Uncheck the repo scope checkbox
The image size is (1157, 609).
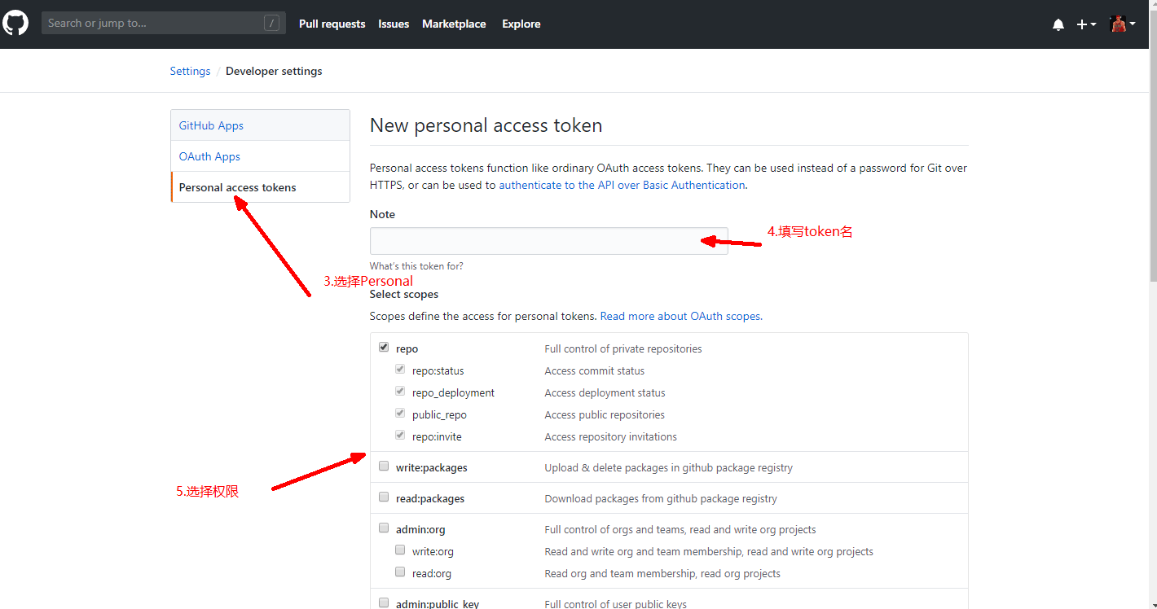tap(383, 346)
